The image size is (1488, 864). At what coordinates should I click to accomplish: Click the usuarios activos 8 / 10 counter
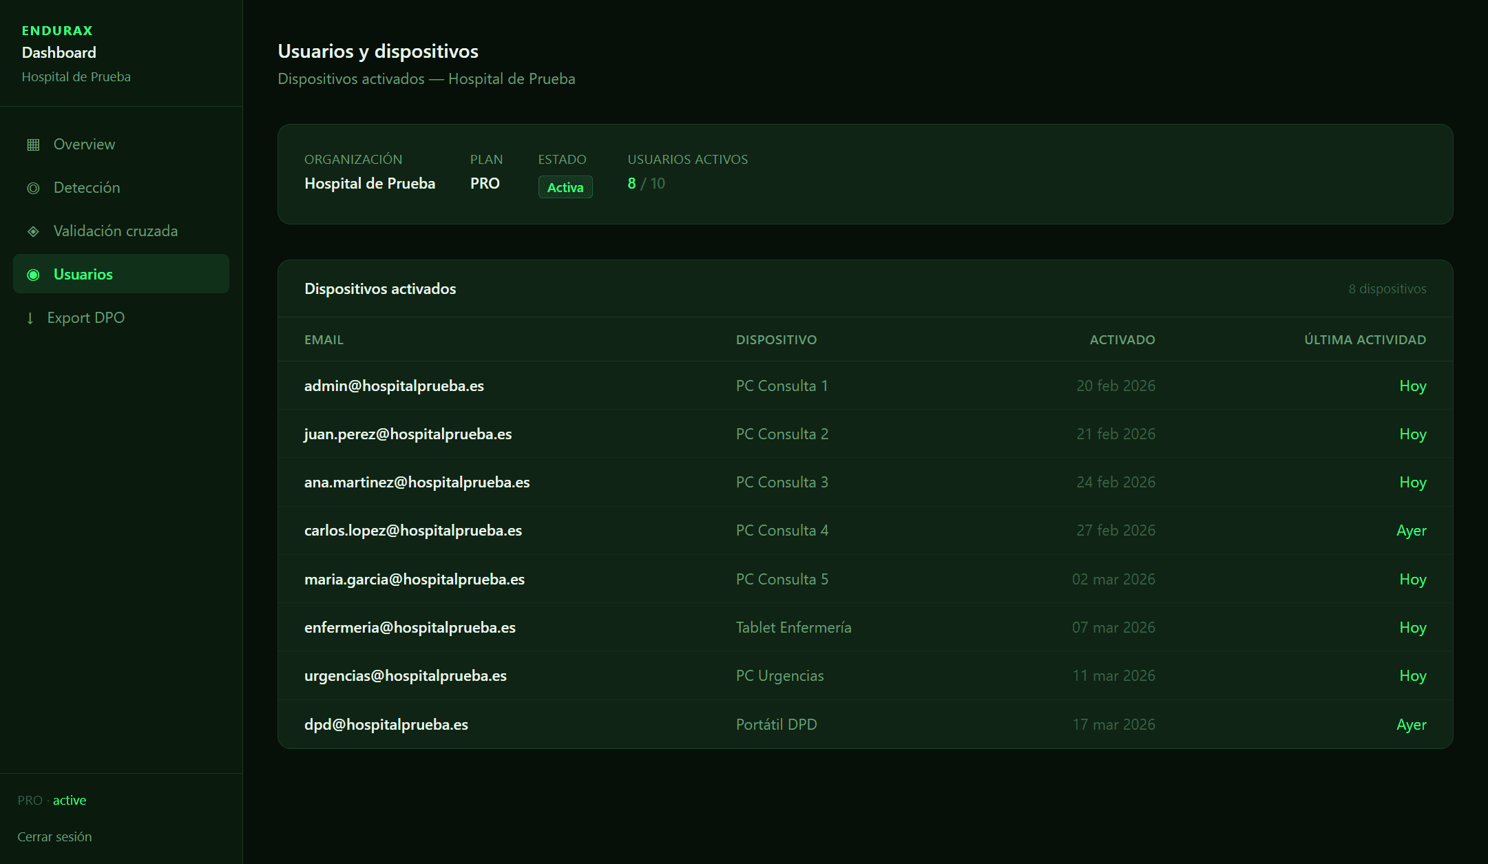point(646,183)
